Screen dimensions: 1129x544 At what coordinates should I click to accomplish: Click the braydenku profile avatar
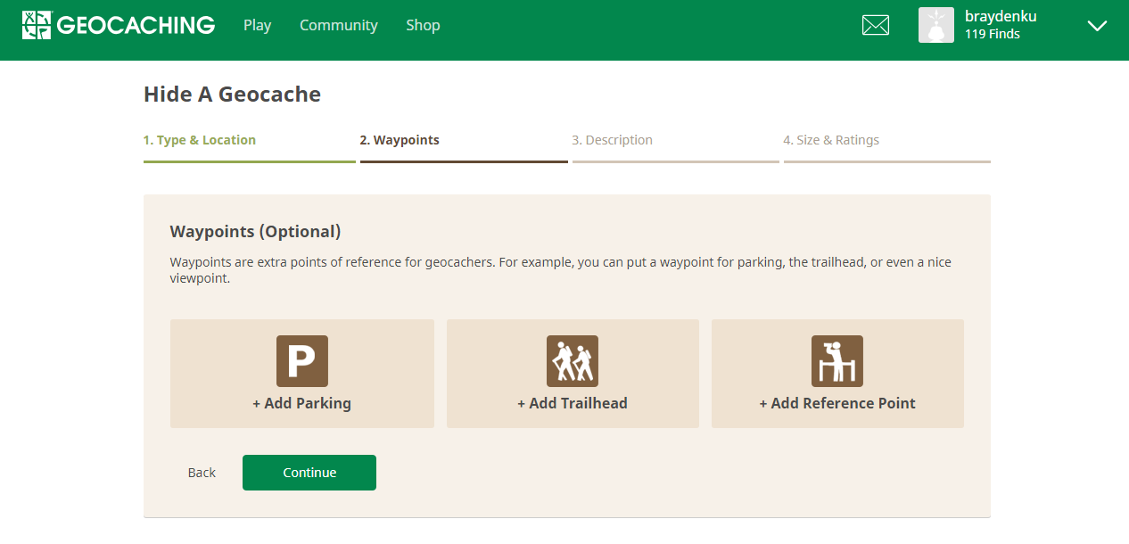click(935, 25)
